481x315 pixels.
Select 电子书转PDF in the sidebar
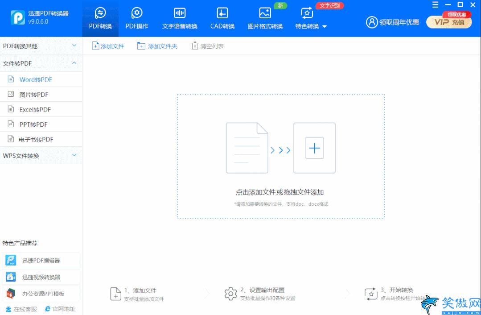41,139
